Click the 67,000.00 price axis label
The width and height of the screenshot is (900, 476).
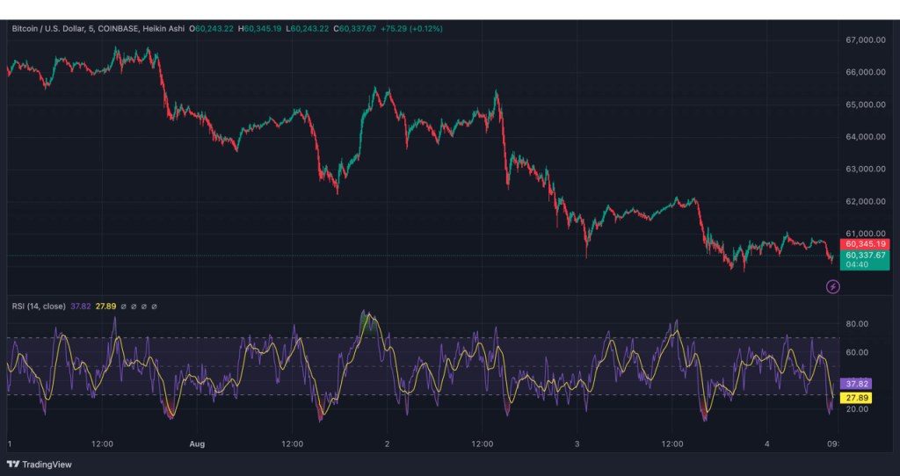865,40
